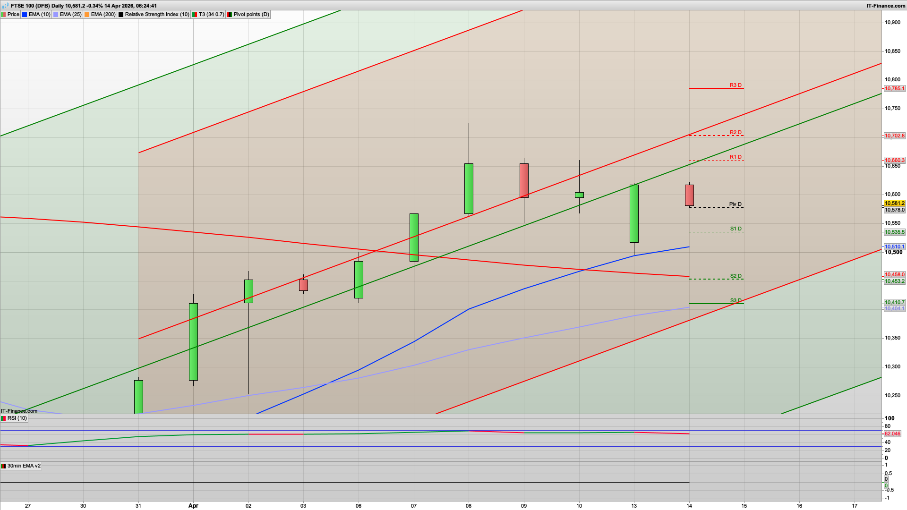Click the yellow 10,581.2 price label on the axis
This screenshot has width=907, height=510.
coord(896,204)
